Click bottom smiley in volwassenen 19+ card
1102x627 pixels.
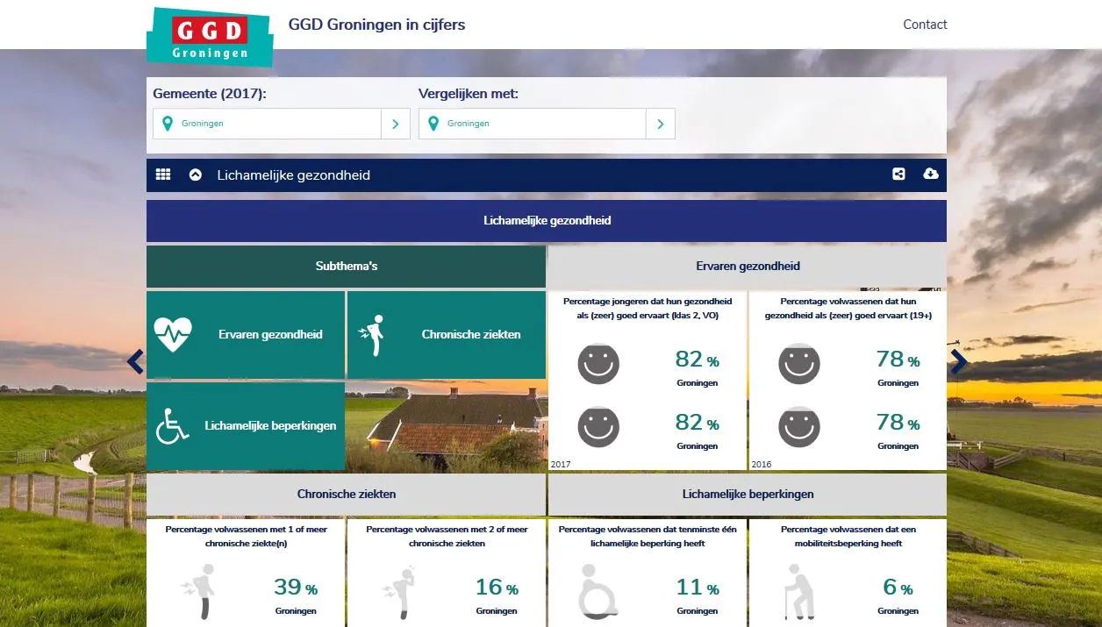[x=799, y=426]
